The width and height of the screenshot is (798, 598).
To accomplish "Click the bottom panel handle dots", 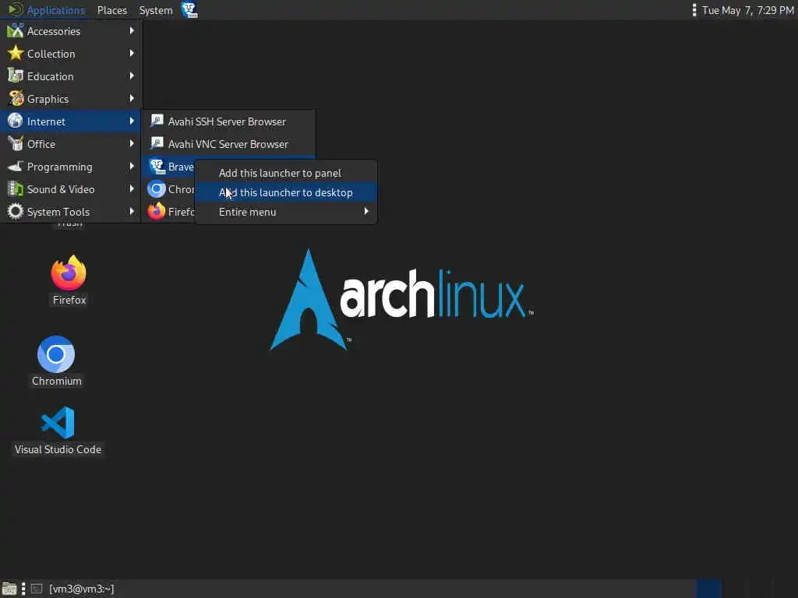I will [x=23, y=589].
